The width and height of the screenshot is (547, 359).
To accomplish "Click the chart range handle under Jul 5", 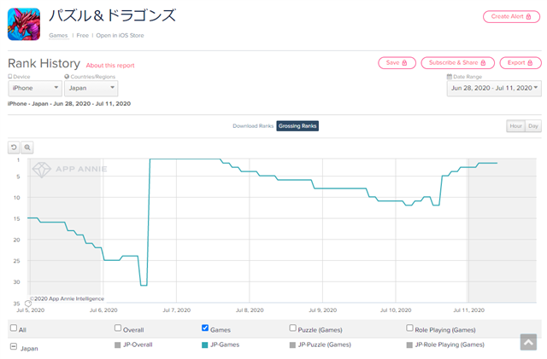I will coord(28,304).
